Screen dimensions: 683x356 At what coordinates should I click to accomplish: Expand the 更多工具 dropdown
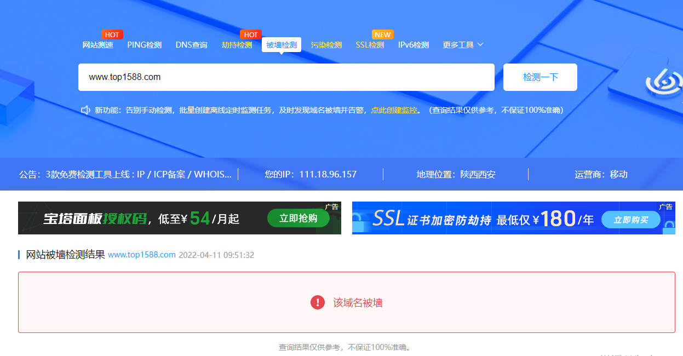[x=463, y=45]
